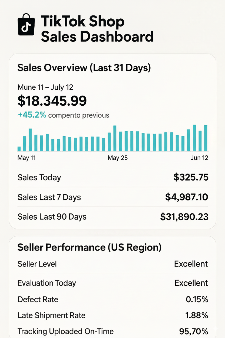The width and height of the screenshot is (225, 338).
Task: Select the Sales Overview (Last 31 Days) heading
Action: point(84,68)
